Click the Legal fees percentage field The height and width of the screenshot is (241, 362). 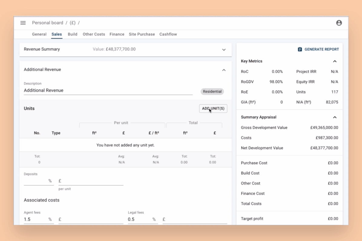143,219
